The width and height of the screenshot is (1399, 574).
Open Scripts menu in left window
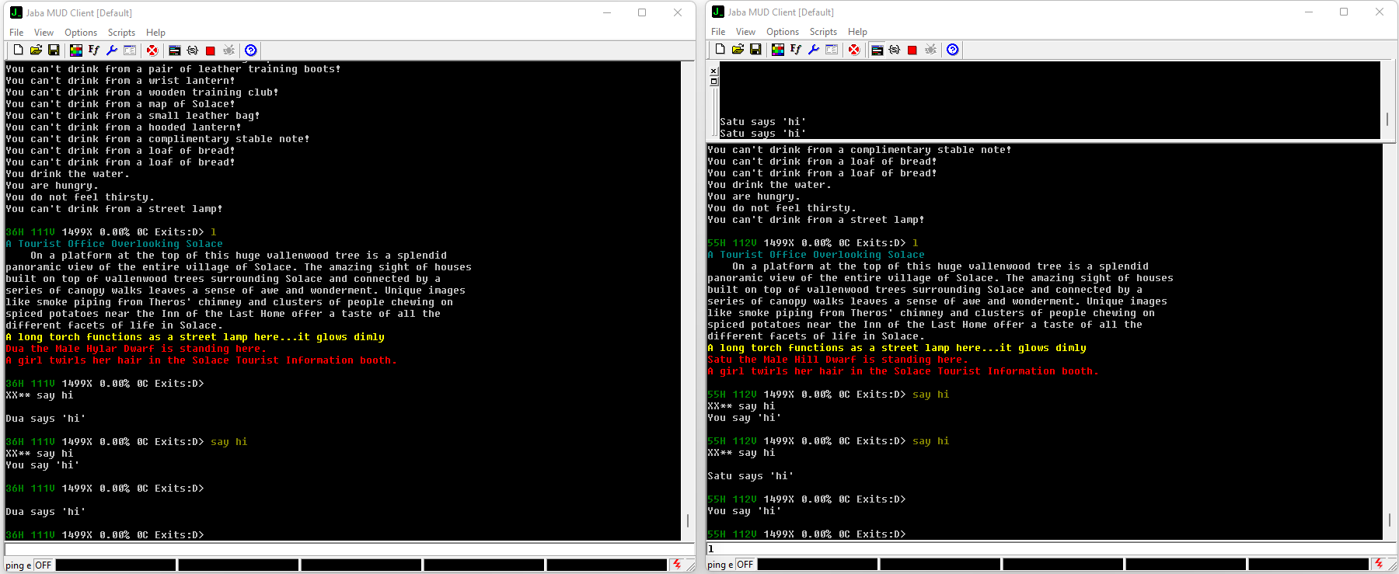pos(121,33)
